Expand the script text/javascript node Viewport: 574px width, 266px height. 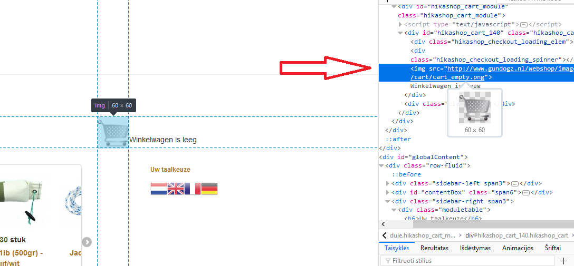coord(400,24)
